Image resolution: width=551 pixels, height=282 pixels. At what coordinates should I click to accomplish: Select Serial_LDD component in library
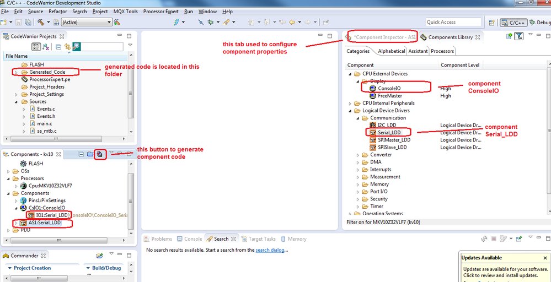[385, 133]
